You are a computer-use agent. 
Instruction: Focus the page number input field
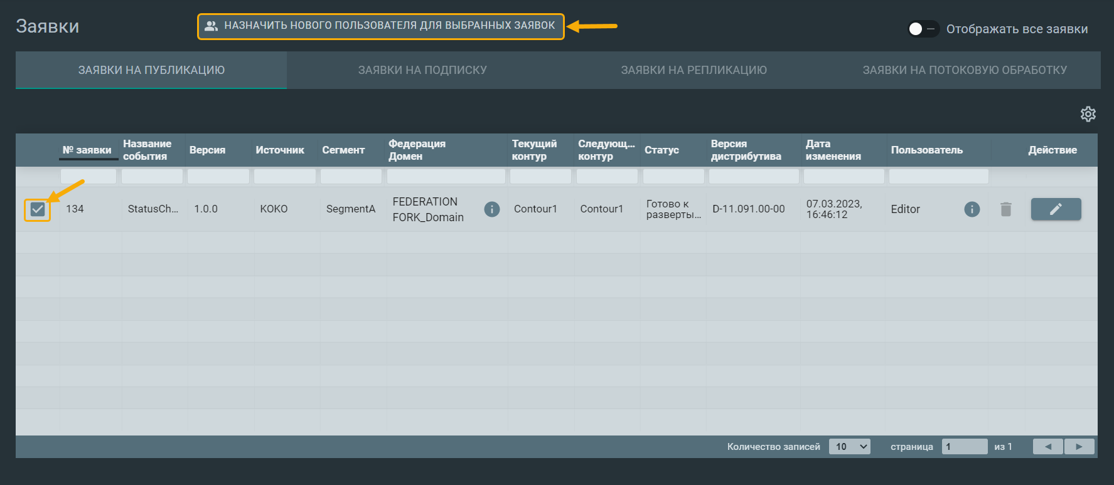pos(964,447)
